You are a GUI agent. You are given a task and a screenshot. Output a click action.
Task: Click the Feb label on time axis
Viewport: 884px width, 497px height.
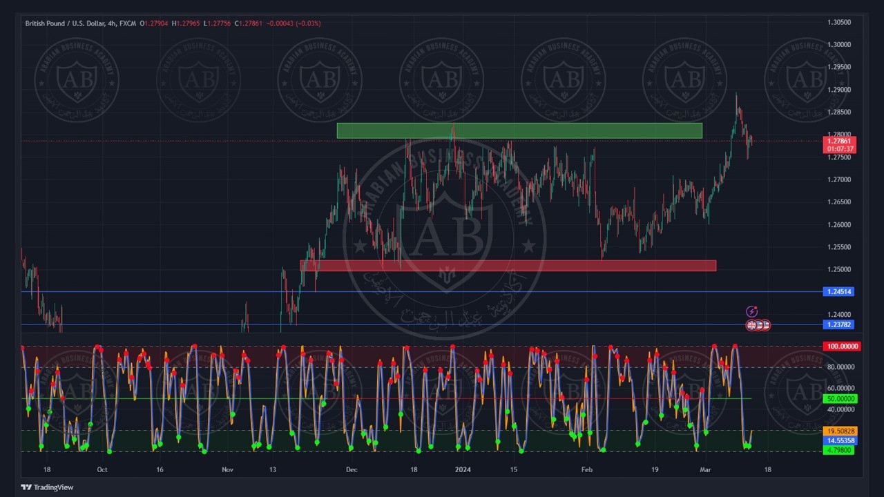[586, 469]
